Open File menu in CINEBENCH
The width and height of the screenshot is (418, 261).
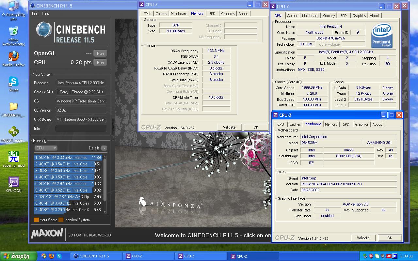[35, 13]
